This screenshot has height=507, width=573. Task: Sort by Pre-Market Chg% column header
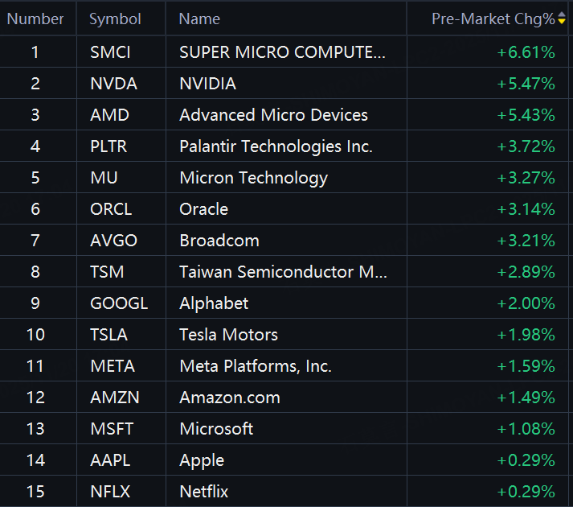(493, 19)
